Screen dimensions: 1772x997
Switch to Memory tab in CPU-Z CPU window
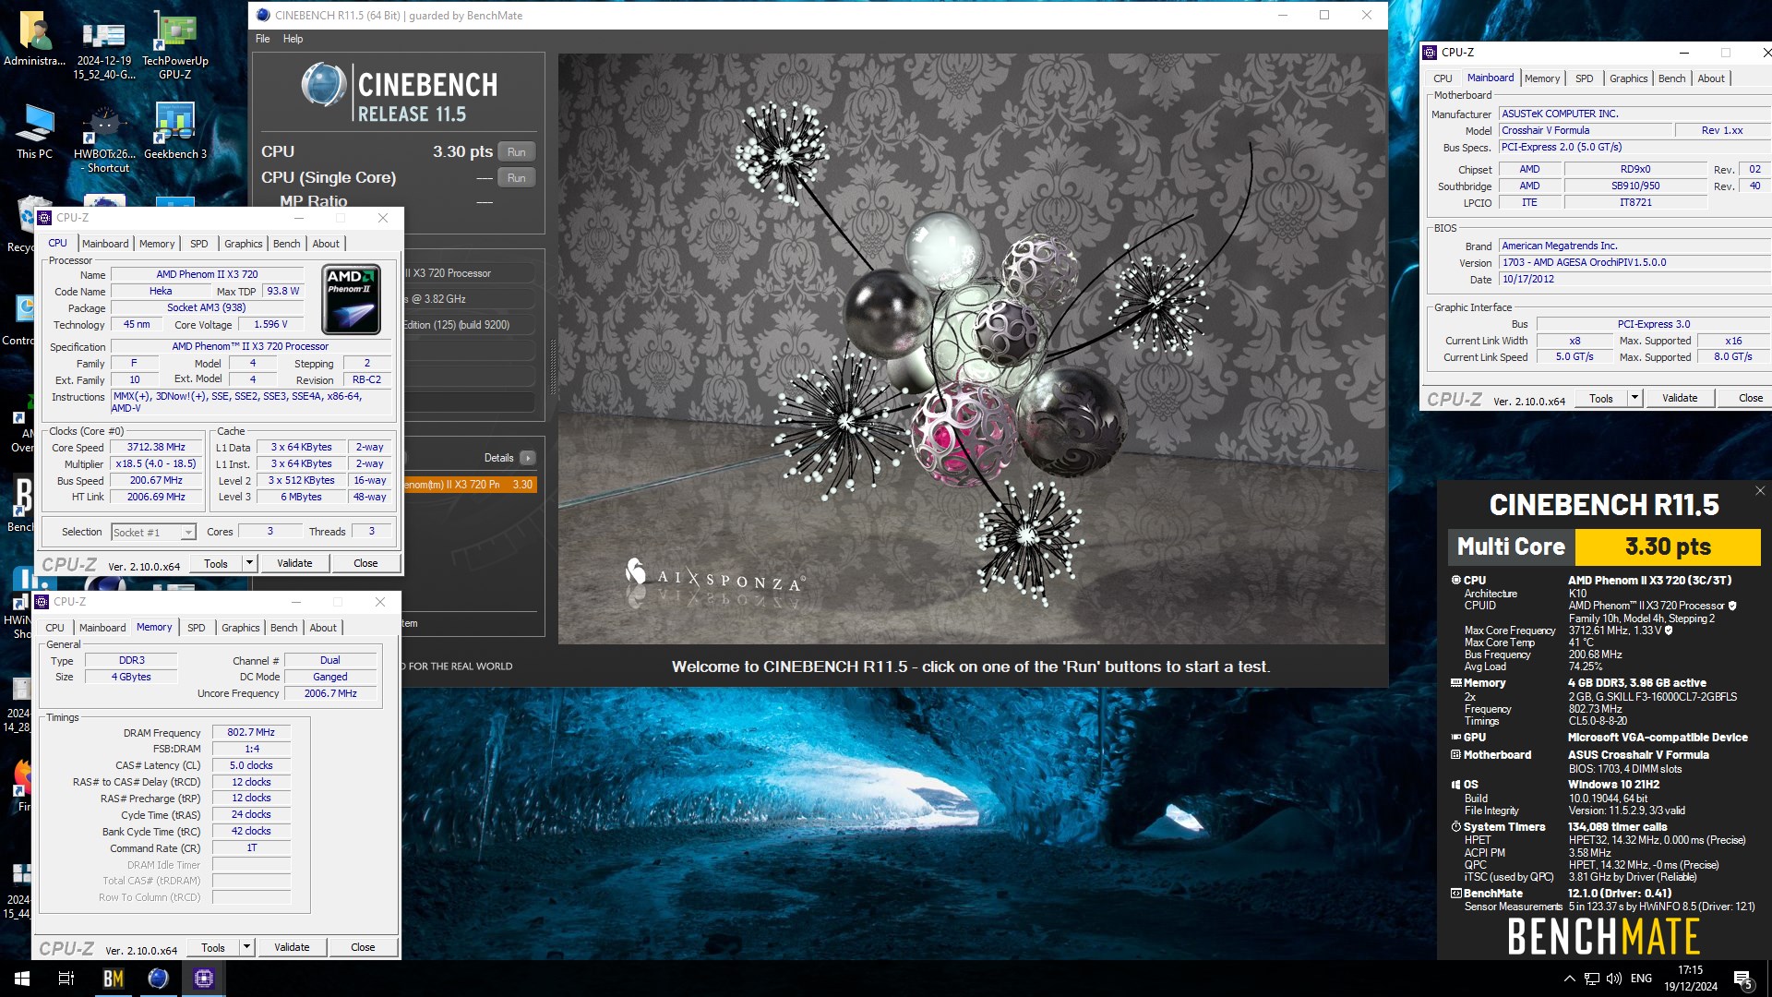[x=157, y=244]
